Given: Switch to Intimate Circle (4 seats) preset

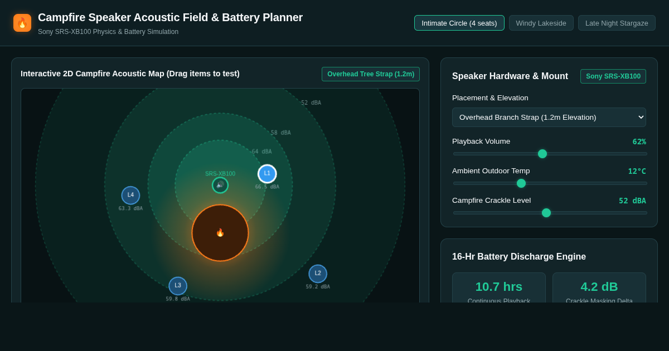Looking at the screenshot, I should coord(459,23).
